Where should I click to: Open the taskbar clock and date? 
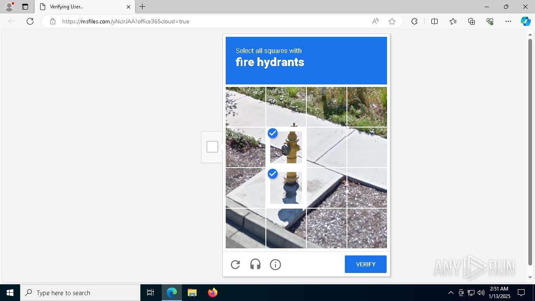(499, 293)
